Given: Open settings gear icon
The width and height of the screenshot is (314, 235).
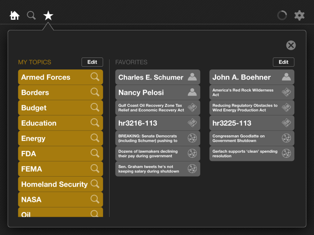Looking at the screenshot, I should [x=299, y=16].
